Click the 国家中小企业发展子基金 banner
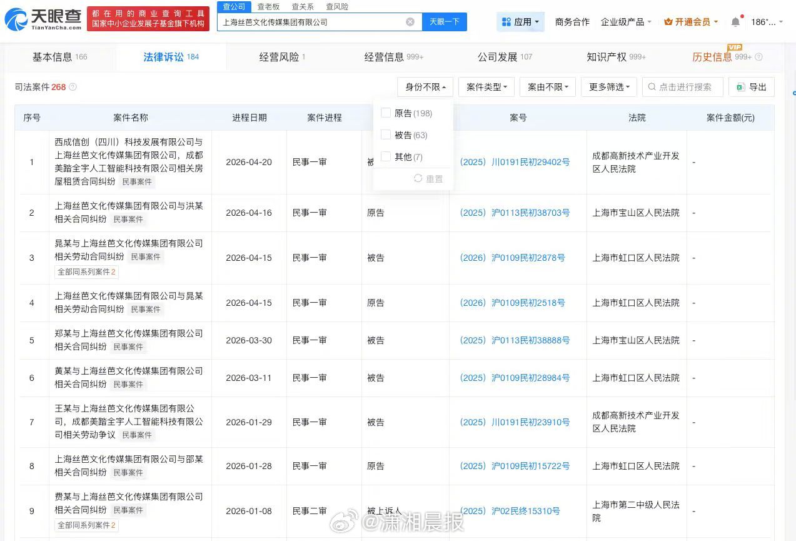 [x=148, y=19]
